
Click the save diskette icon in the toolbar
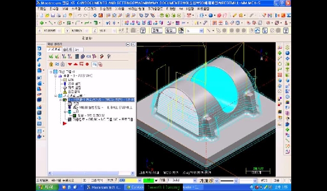pos(53,15)
